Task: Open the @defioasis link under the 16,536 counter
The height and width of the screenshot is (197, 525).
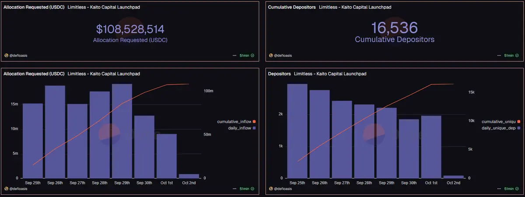Action: (283, 56)
